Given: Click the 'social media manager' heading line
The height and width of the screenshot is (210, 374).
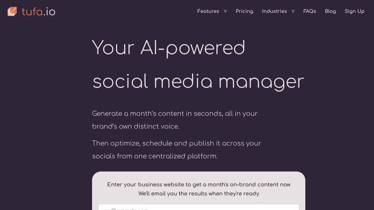Looking at the screenshot, I should pyautogui.click(x=198, y=81).
